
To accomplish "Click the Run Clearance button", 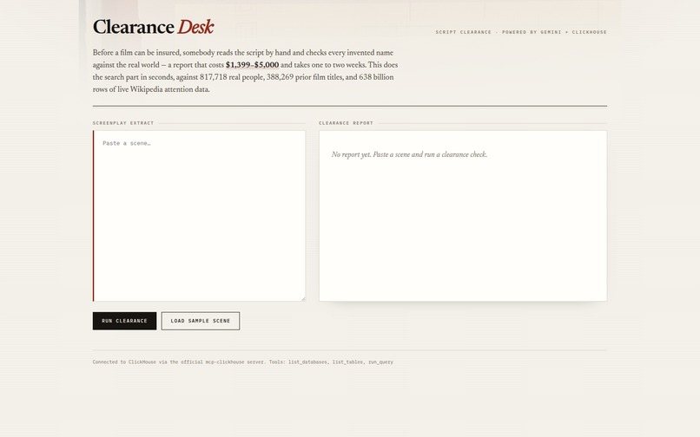I will click(124, 321).
